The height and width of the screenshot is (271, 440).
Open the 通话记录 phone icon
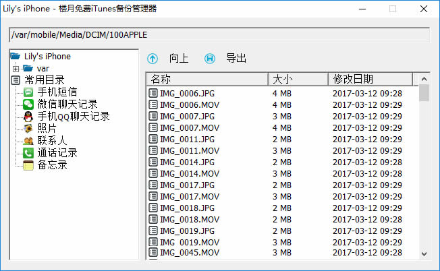click(28, 153)
